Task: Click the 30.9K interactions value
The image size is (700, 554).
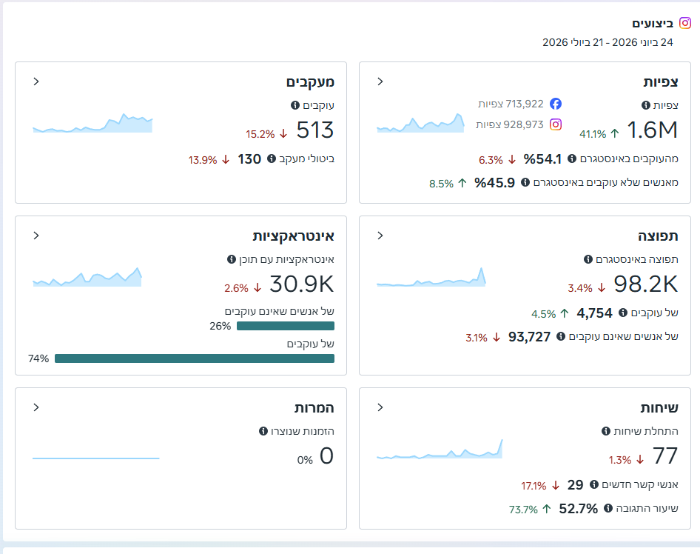Action: pyautogui.click(x=302, y=284)
